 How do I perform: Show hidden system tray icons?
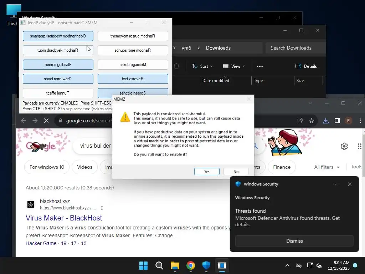(x=287, y=265)
